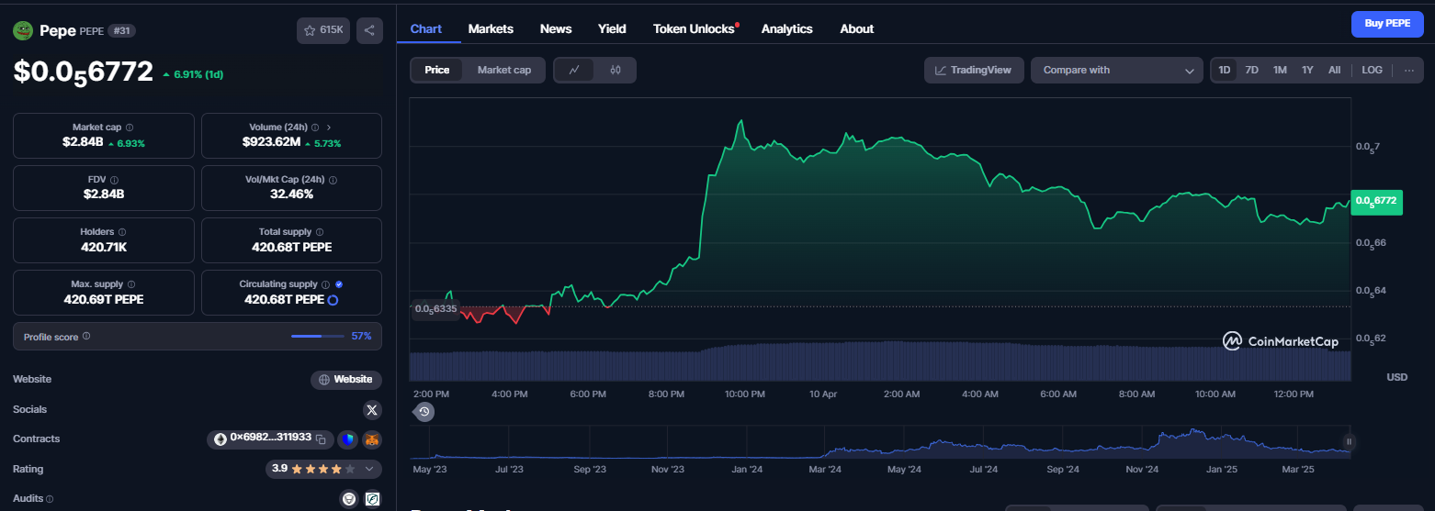Click the 57% profile score value

point(361,337)
